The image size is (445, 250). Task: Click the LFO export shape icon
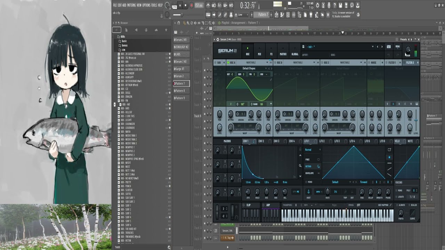point(389,149)
